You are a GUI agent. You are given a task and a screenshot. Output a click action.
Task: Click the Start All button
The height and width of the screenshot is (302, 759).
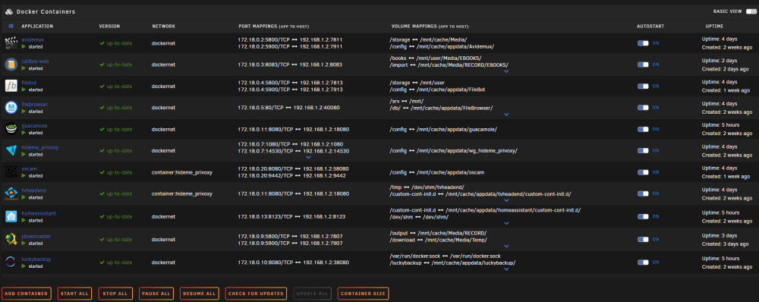coord(74,294)
